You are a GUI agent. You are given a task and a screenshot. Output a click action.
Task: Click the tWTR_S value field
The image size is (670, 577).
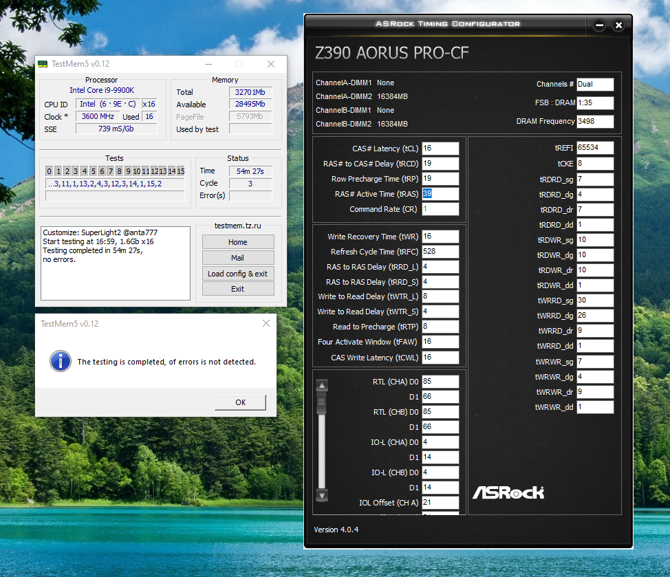tap(440, 312)
